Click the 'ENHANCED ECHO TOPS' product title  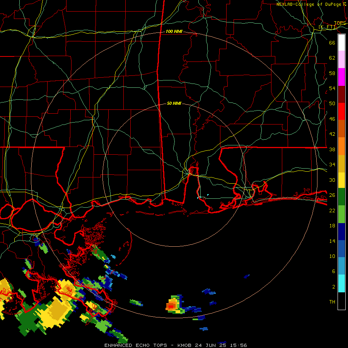tap(136, 345)
